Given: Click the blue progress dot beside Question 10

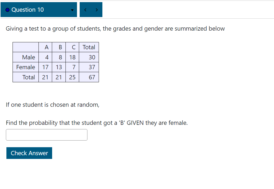Looking at the screenshot, I should pos(7,9).
